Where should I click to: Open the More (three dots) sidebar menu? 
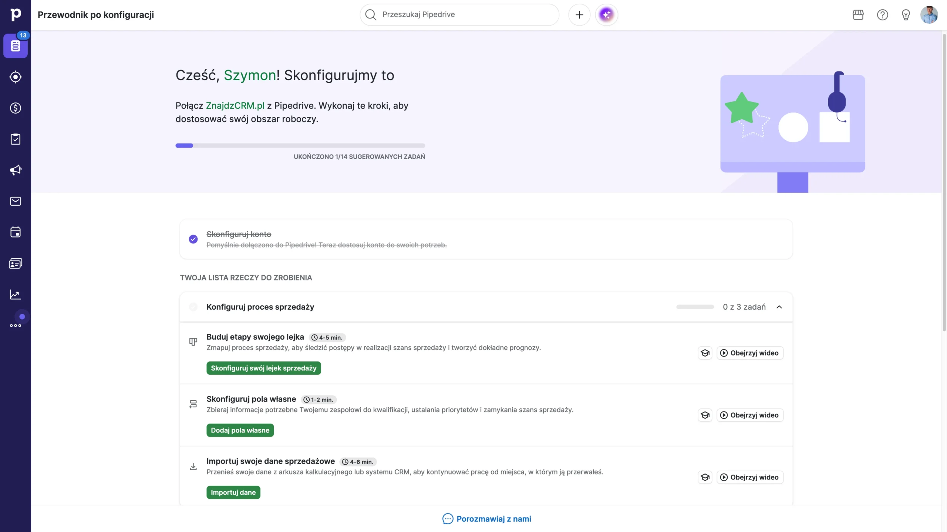16,326
